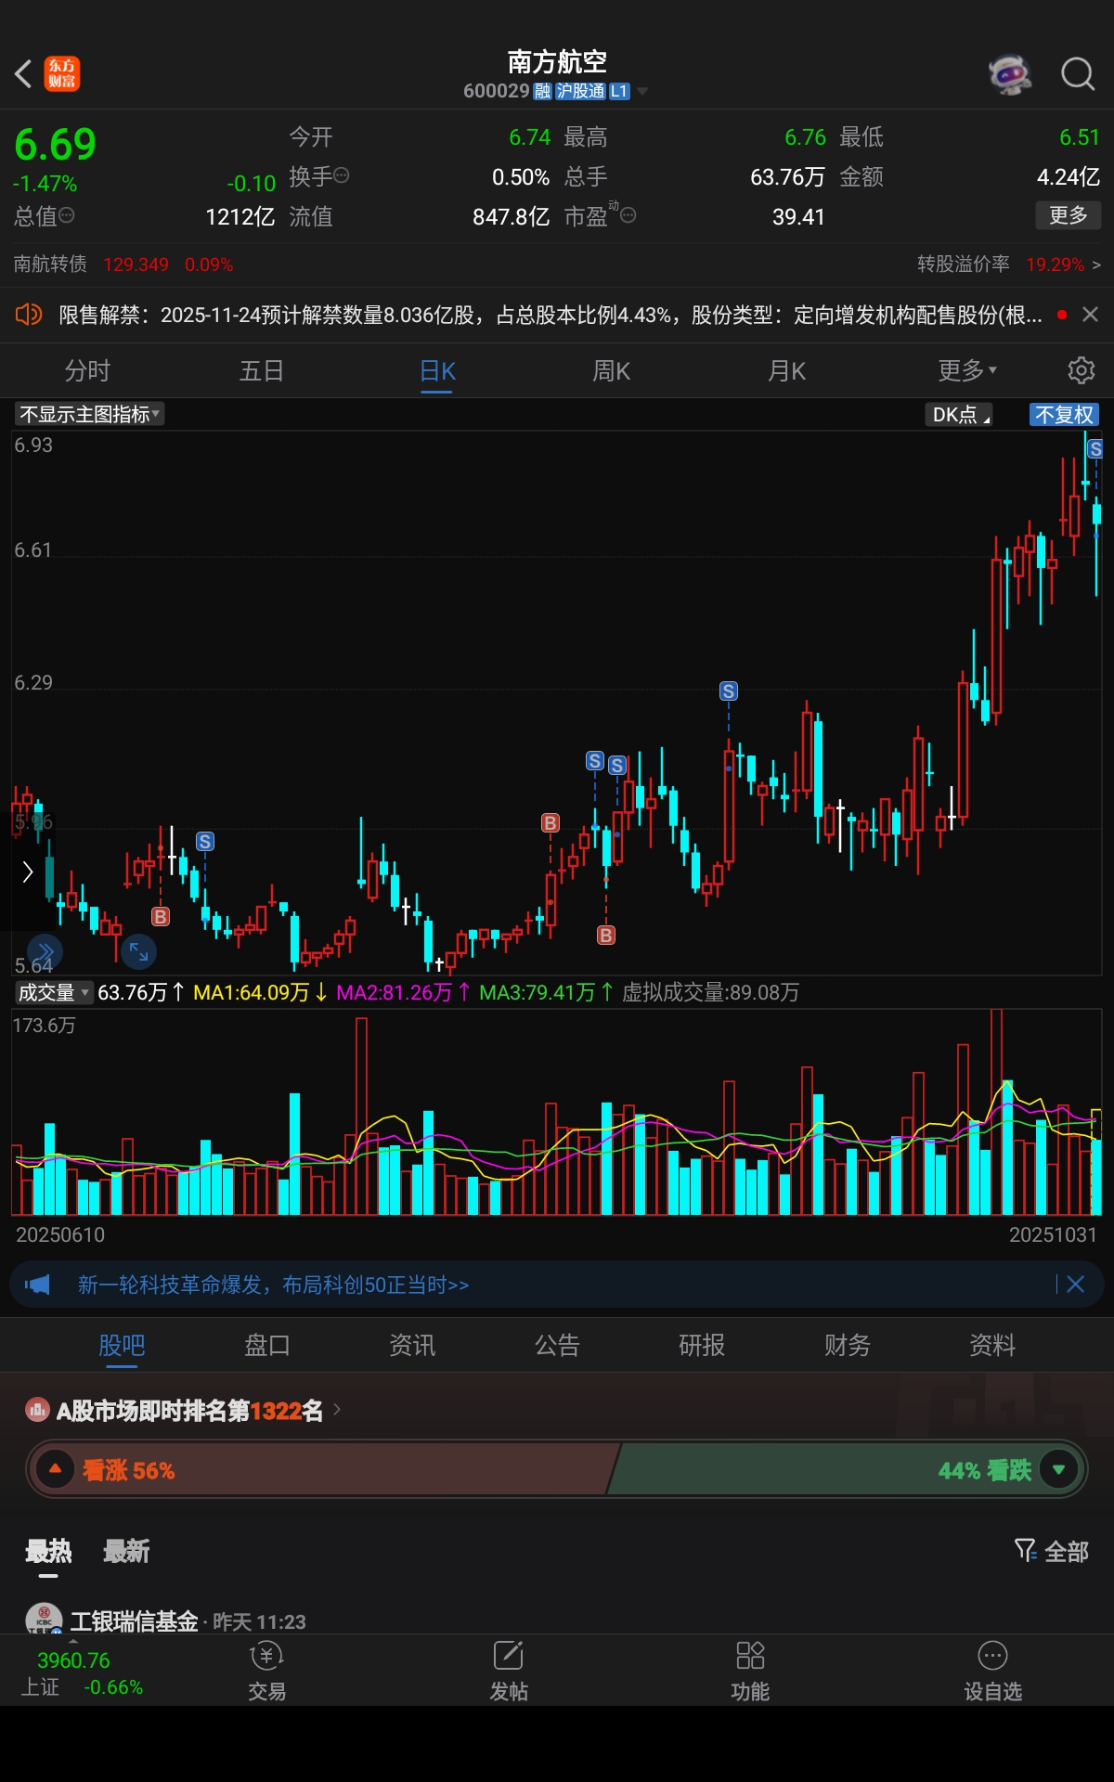Tap the 虚拟成交量:89.08万 label
Screen dimensions: 1114x1782
pos(710,992)
